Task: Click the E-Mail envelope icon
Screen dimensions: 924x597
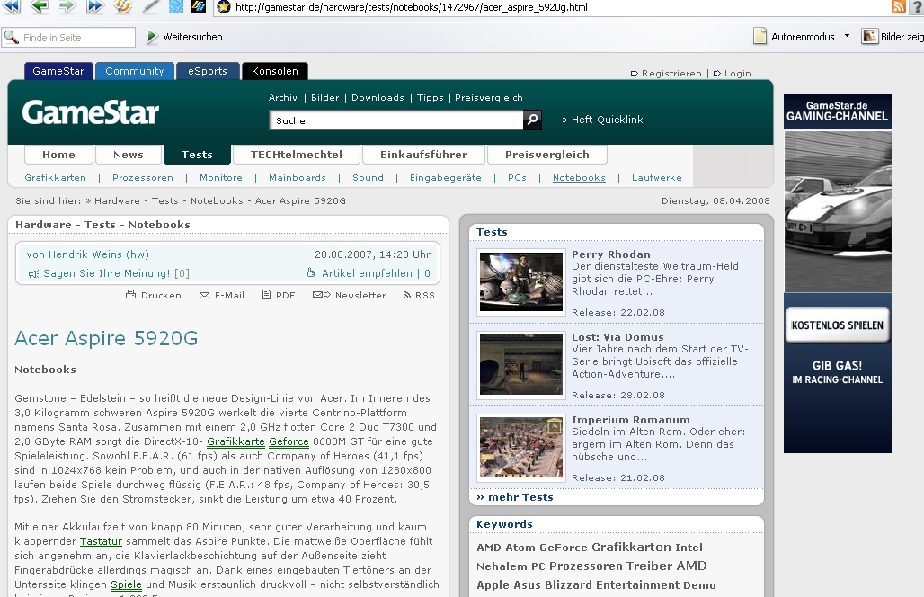Action: tap(204, 295)
